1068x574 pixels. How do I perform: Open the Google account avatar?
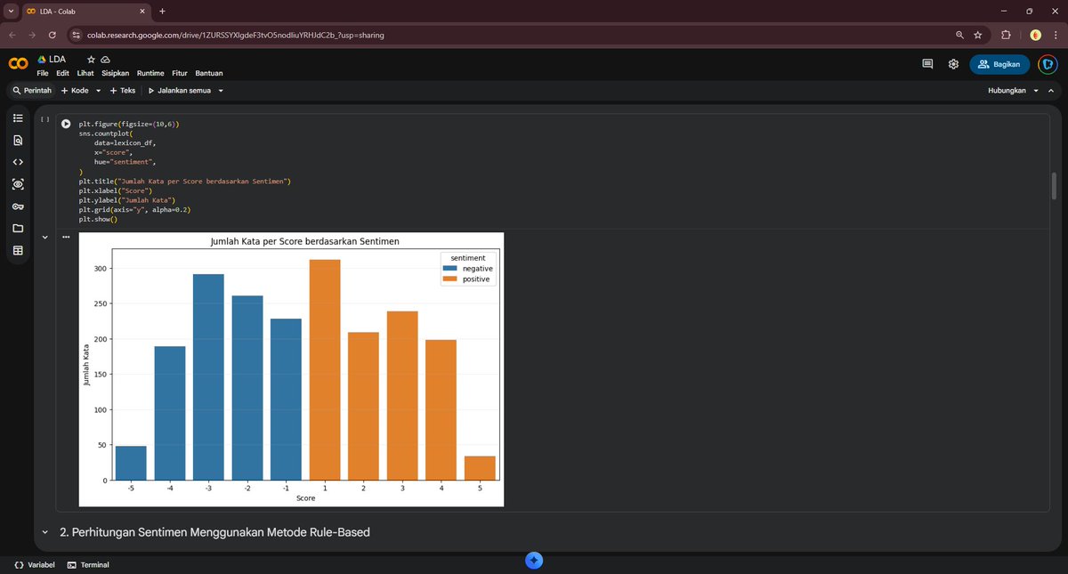[x=1048, y=64]
